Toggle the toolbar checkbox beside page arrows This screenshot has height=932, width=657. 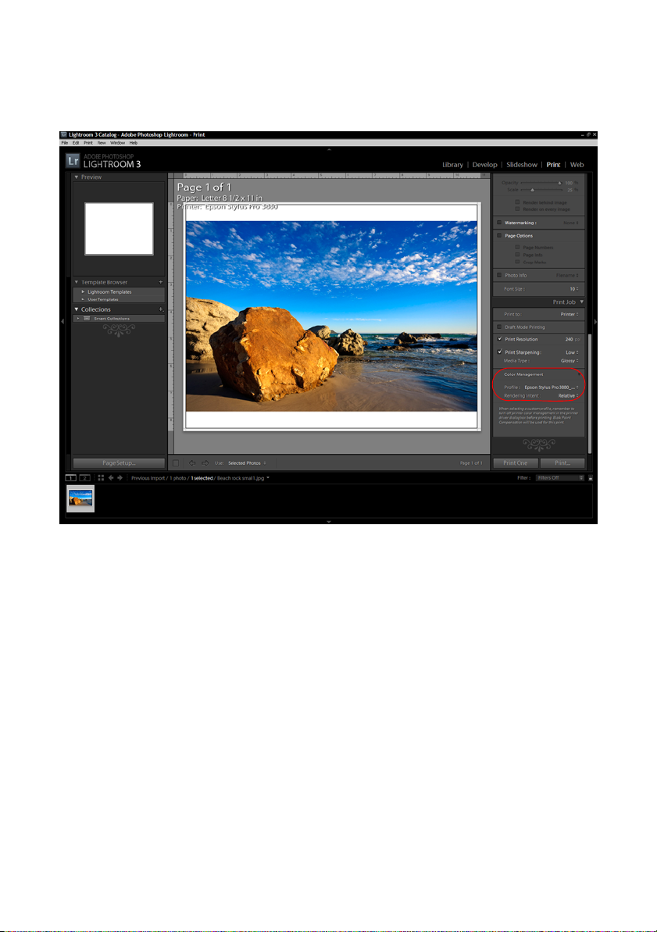point(176,463)
